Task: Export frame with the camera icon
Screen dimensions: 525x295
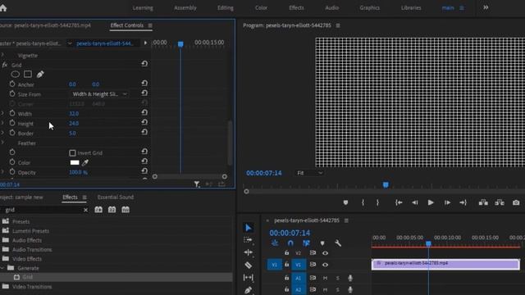Action: (516, 202)
